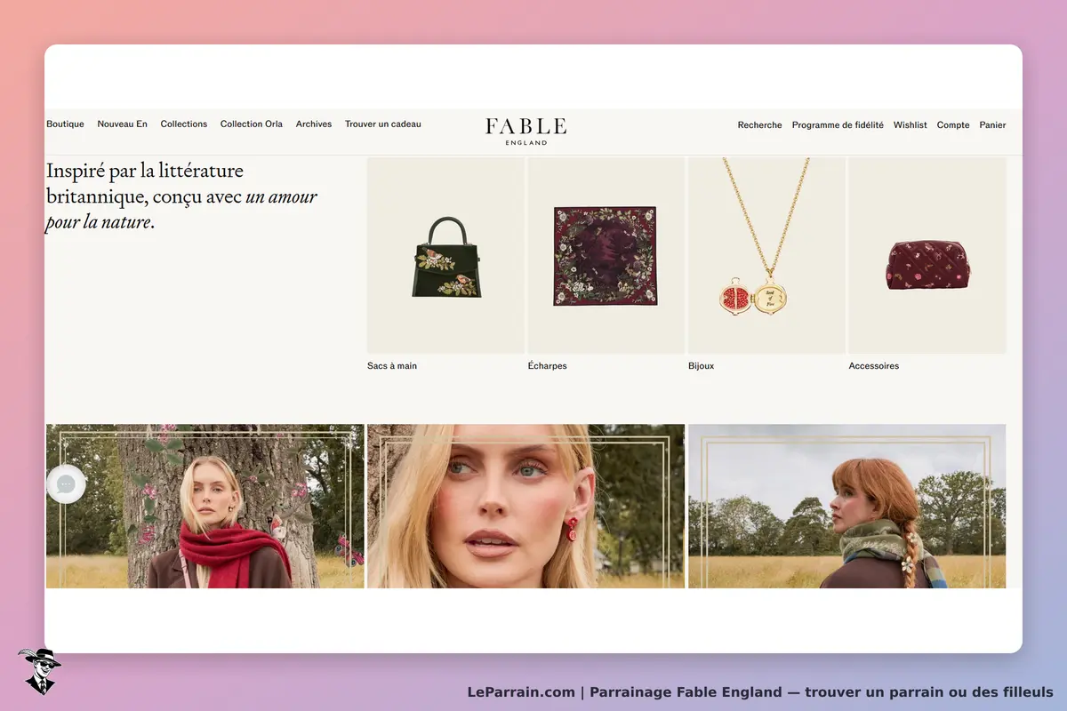Open the Compte account link
This screenshot has height=711, width=1067.
[x=953, y=125]
